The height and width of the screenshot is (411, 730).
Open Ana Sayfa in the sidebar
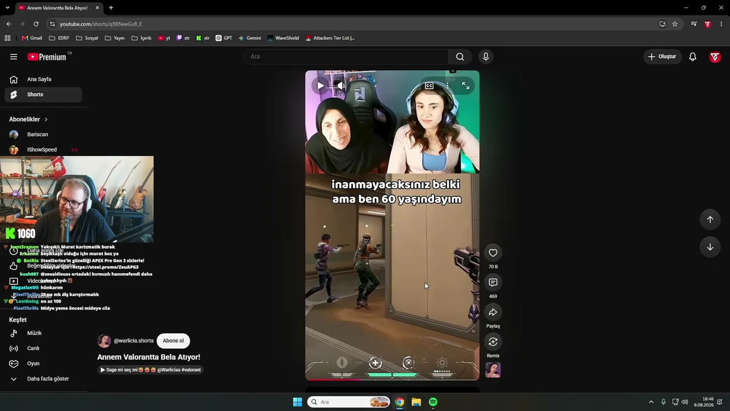point(43,79)
